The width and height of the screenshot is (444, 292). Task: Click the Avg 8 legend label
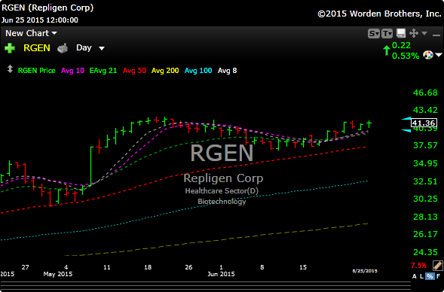pyautogui.click(x=227, y=71)
